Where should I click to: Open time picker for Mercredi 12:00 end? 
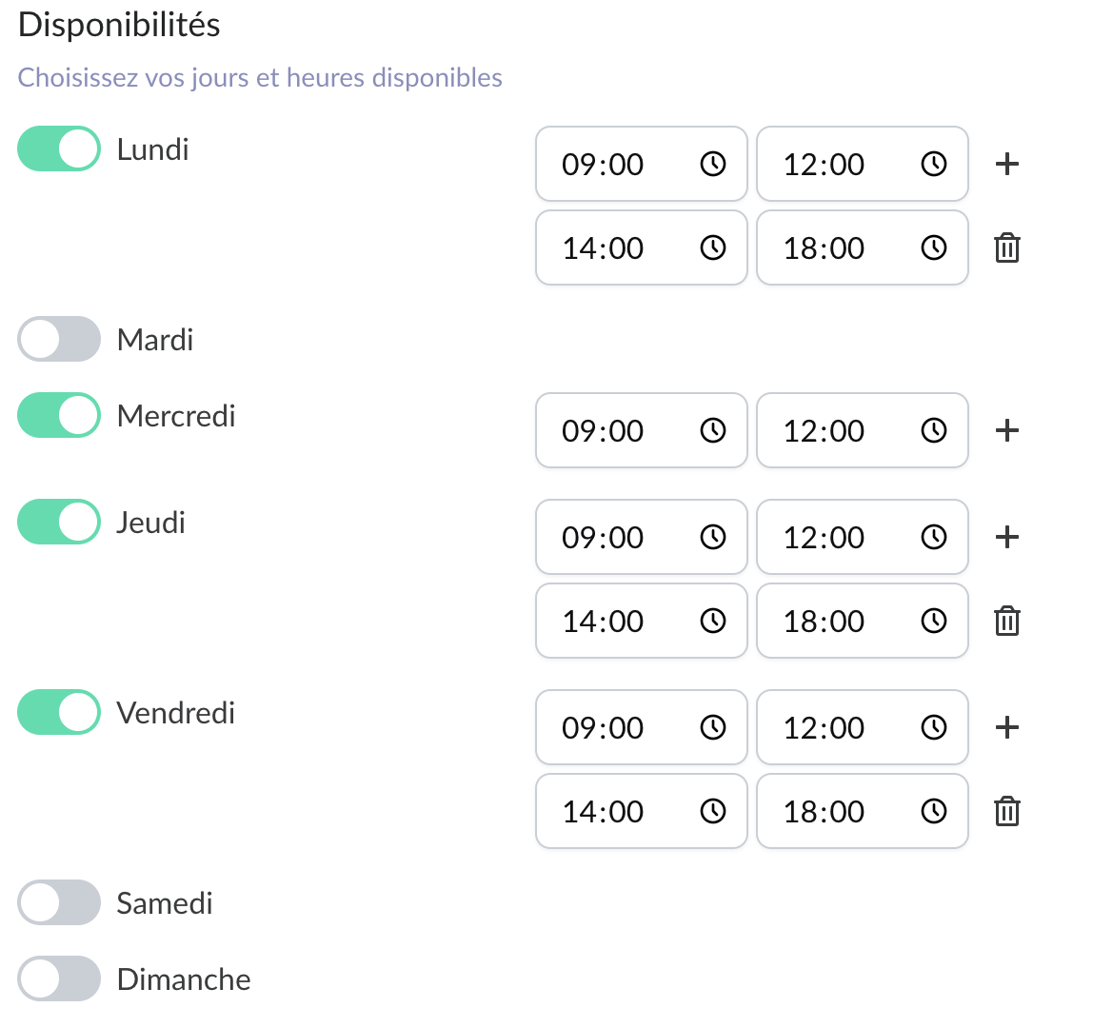click(x=934, y=431)
